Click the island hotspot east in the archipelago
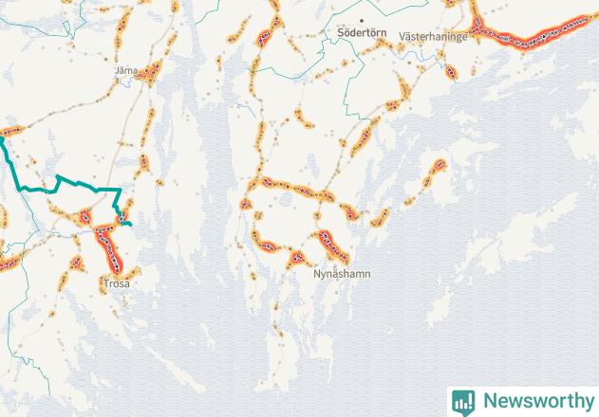599x417 pixels. pos(440,165)
